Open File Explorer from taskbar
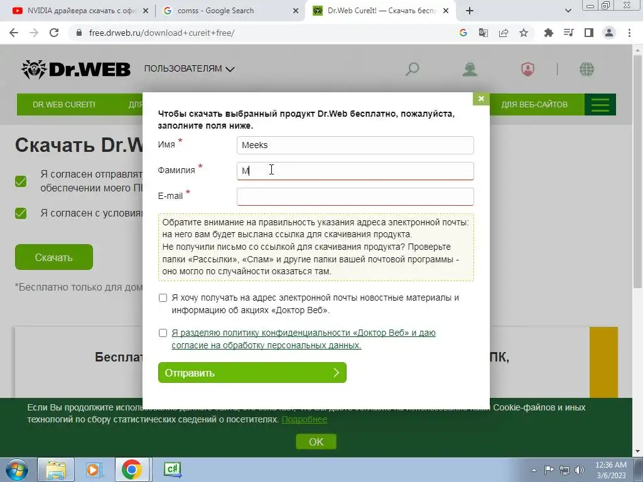Image resolution: width=643 pixels, height=482 pixels. point(56,469)
